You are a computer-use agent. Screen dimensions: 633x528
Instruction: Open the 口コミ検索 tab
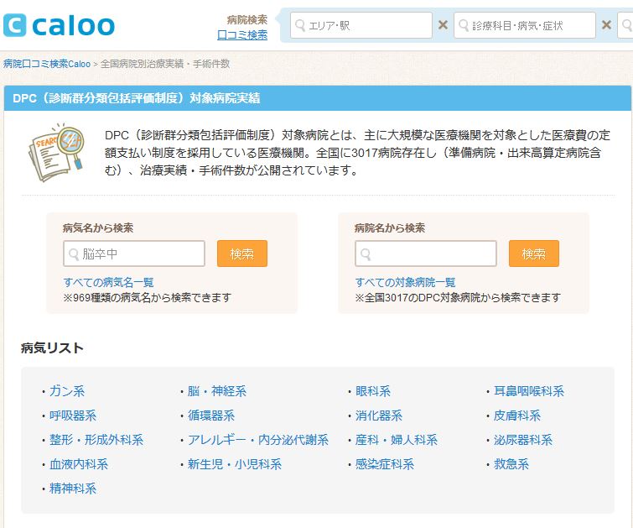click(x=242, y=35)
